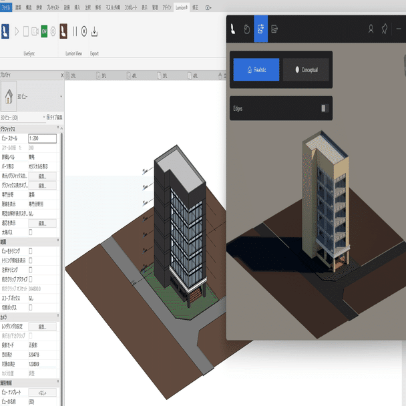Open the 3D ビュー: {3D} instance filter dropdown
This screenshot has width=406, height=406.
[x=44, y=118]
